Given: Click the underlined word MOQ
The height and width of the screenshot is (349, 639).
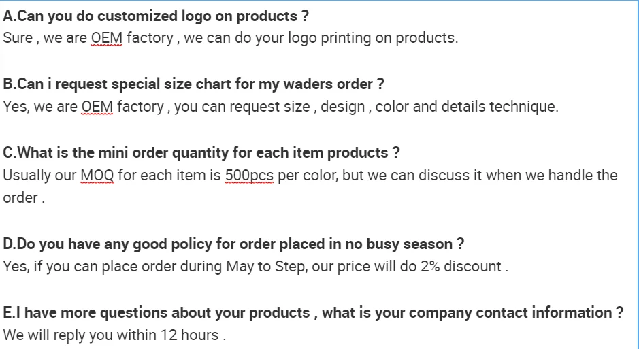Looking at the screenshot, I should pos(97,176).
